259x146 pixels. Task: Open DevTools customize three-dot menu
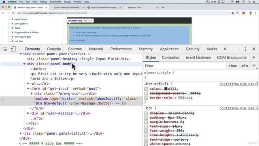245,49
